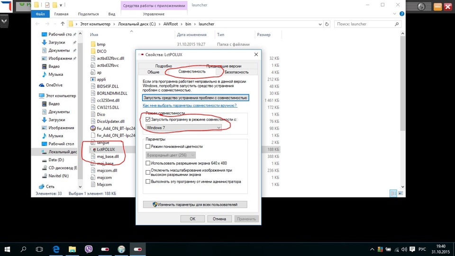
Task: Click the up-arrow navigation button in Explorer
Action: pos(63,24)
